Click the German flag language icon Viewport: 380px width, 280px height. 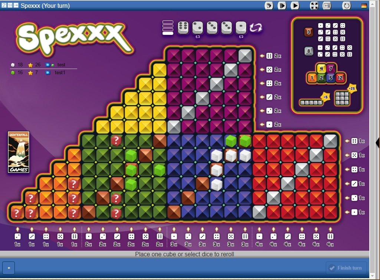tap(364, 6)
